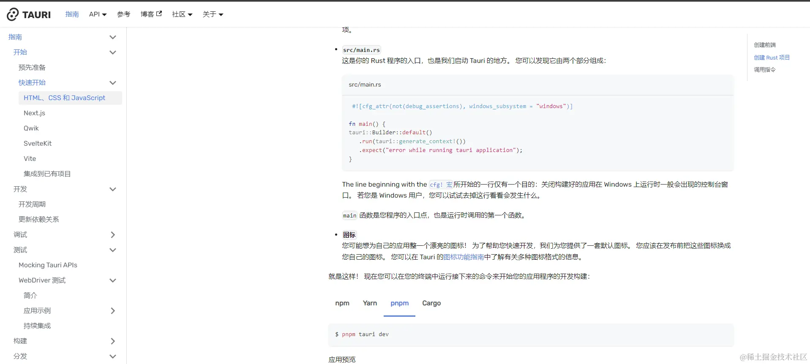
Task: Jump to 创建 Rust 项目 section
Action: point(772,57)
